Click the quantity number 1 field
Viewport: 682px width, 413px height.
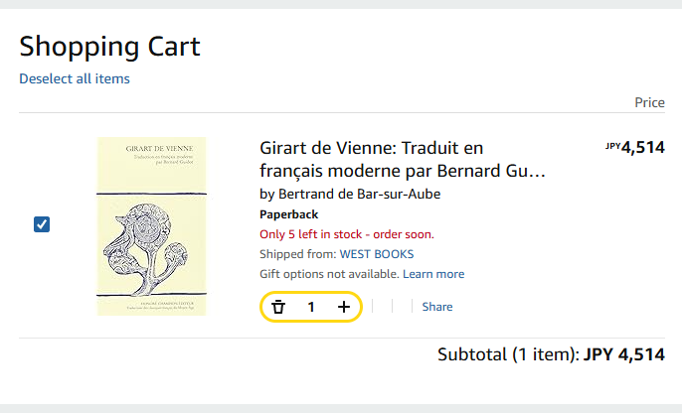click(x=311, y=308)
